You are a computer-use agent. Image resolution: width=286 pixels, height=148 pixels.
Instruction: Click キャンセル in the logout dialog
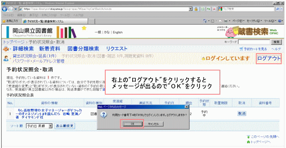coord(154,124)
